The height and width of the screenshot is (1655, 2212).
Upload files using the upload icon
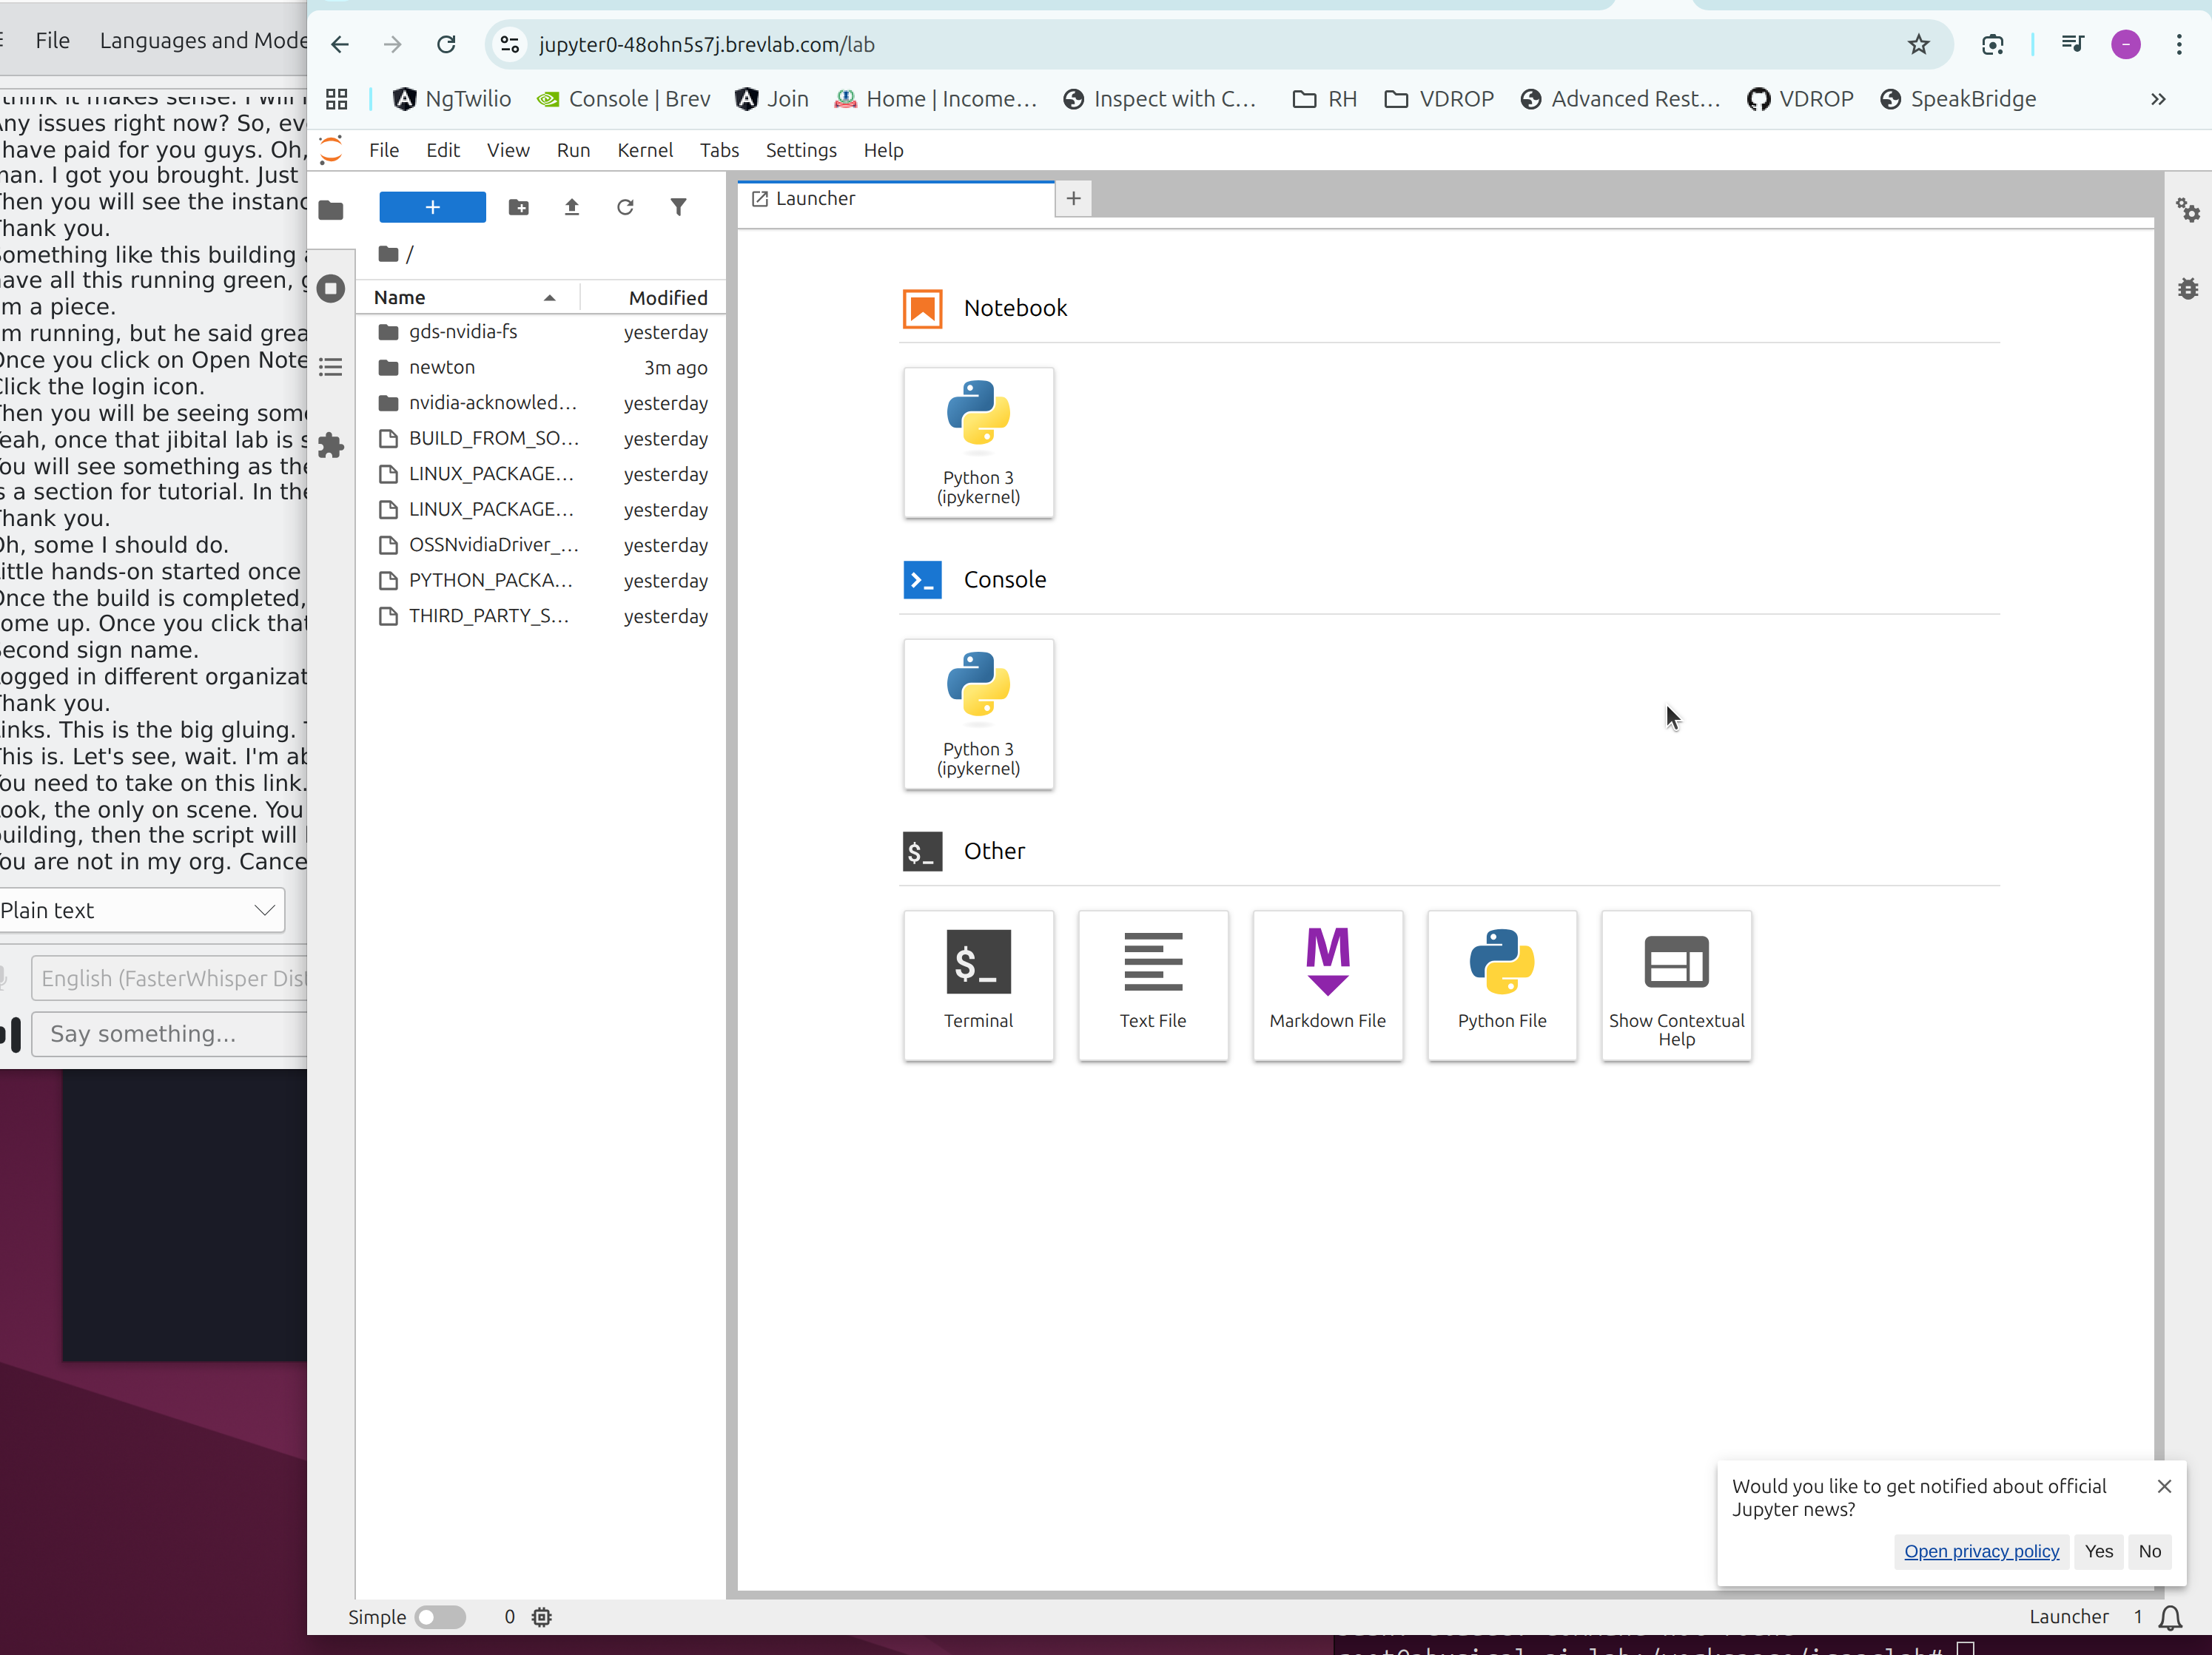tap(572, 207)
